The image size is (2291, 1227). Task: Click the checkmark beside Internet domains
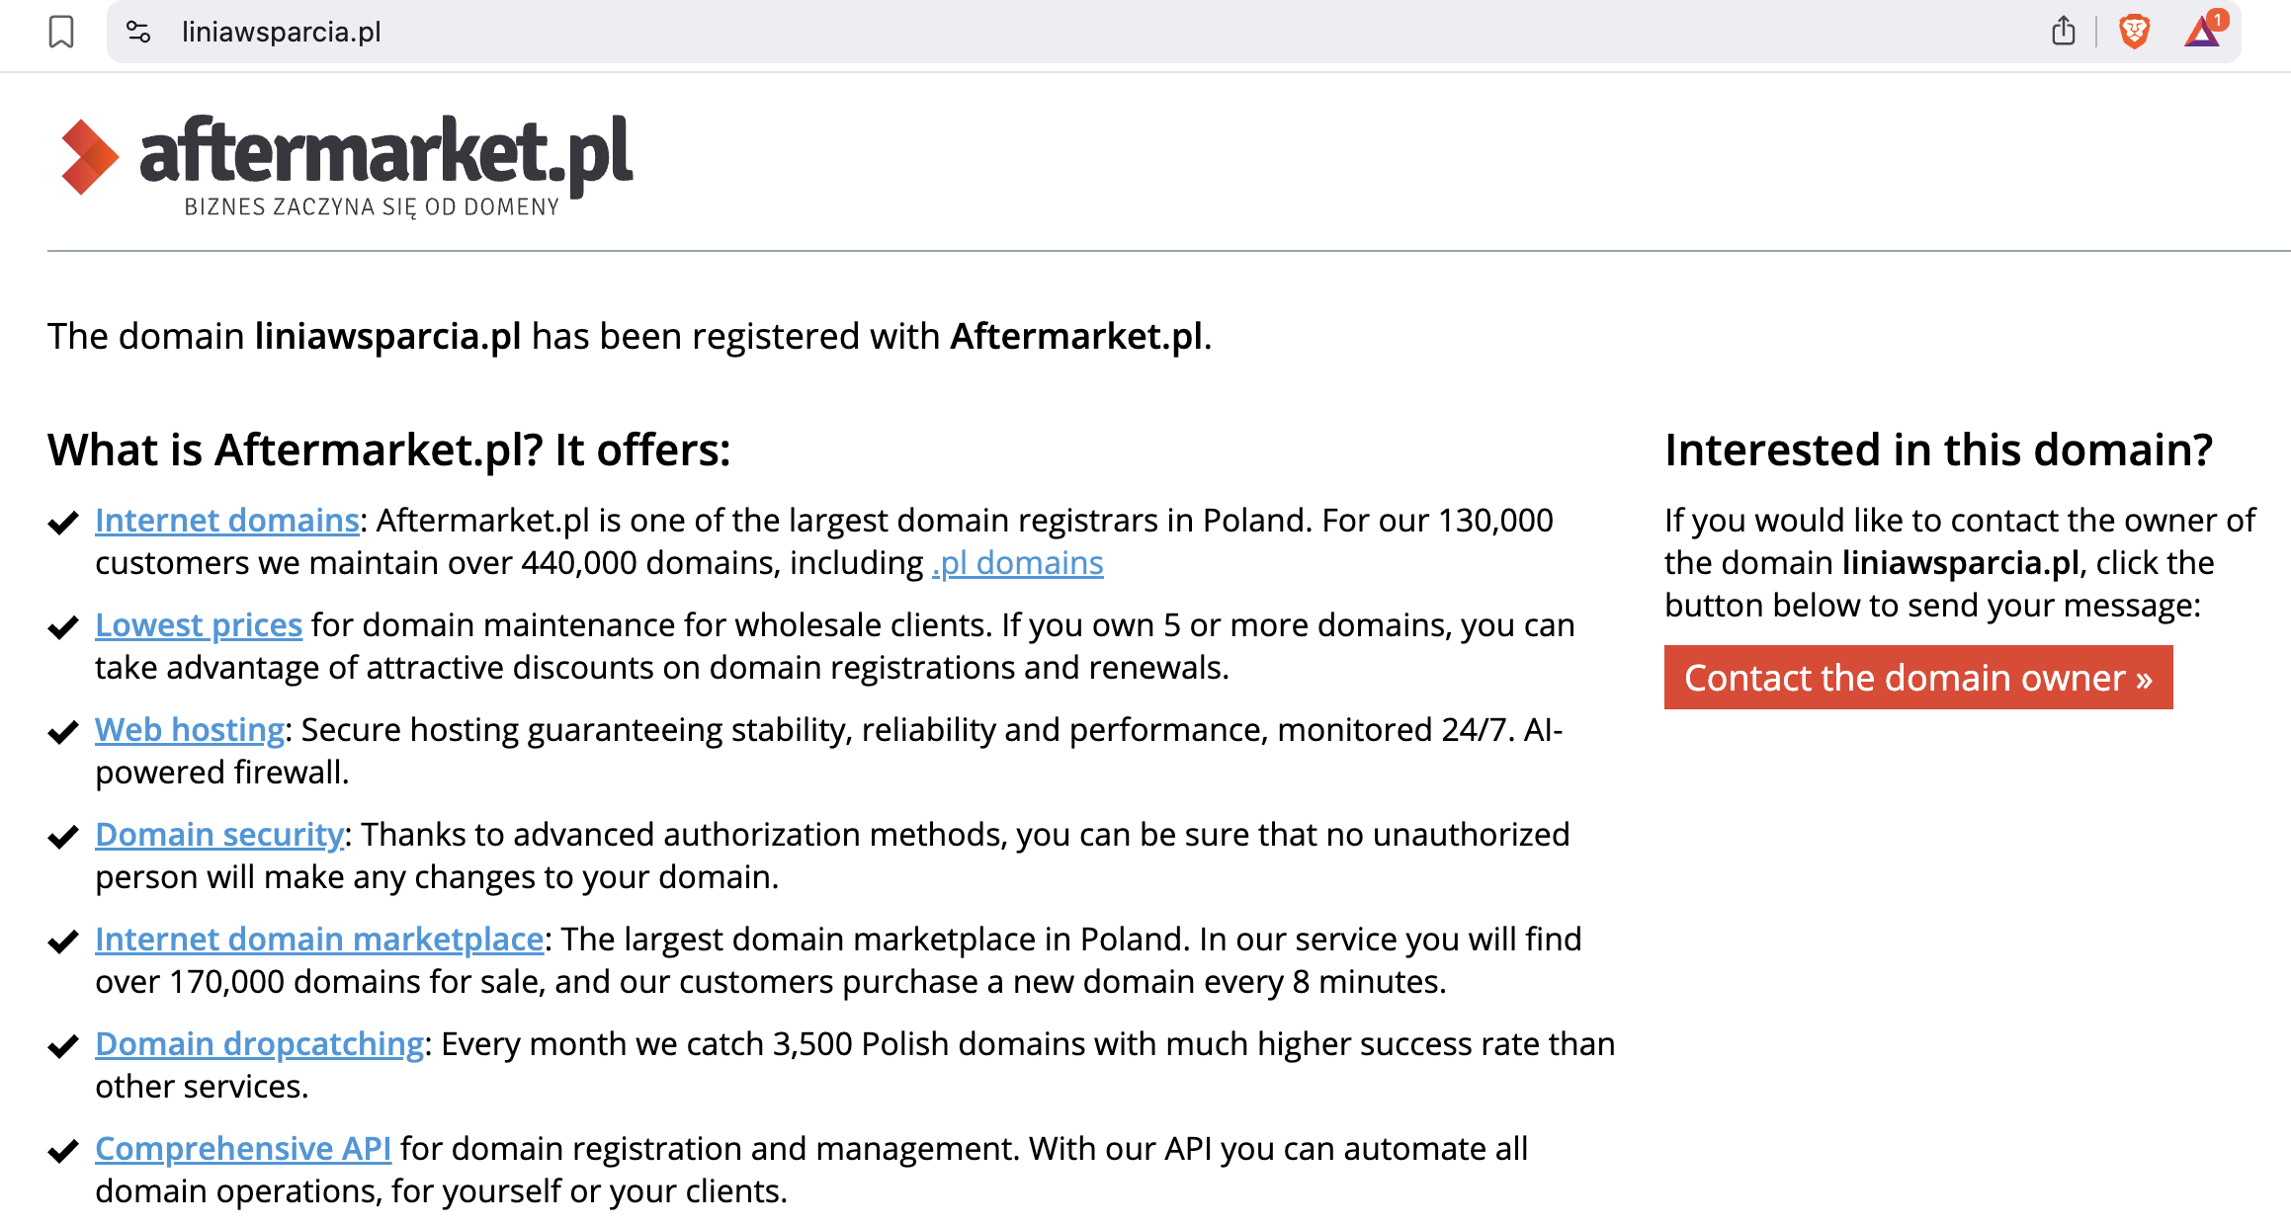click(x=63, y=523)
